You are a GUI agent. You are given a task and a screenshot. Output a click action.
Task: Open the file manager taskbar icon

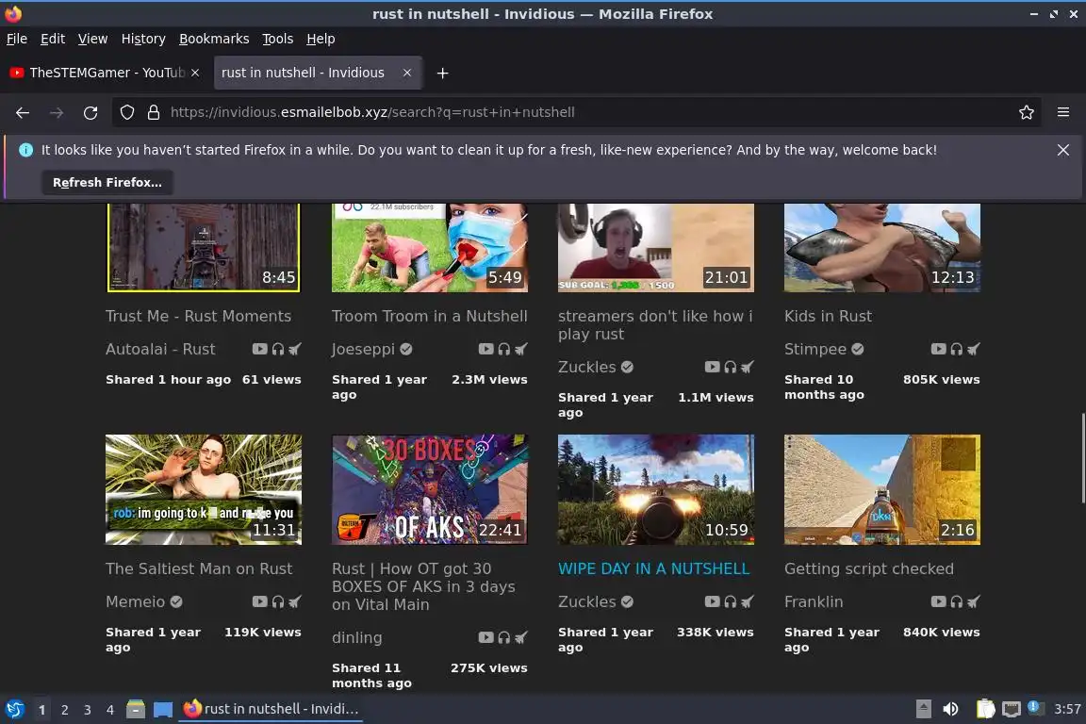[x=136, y=709]
